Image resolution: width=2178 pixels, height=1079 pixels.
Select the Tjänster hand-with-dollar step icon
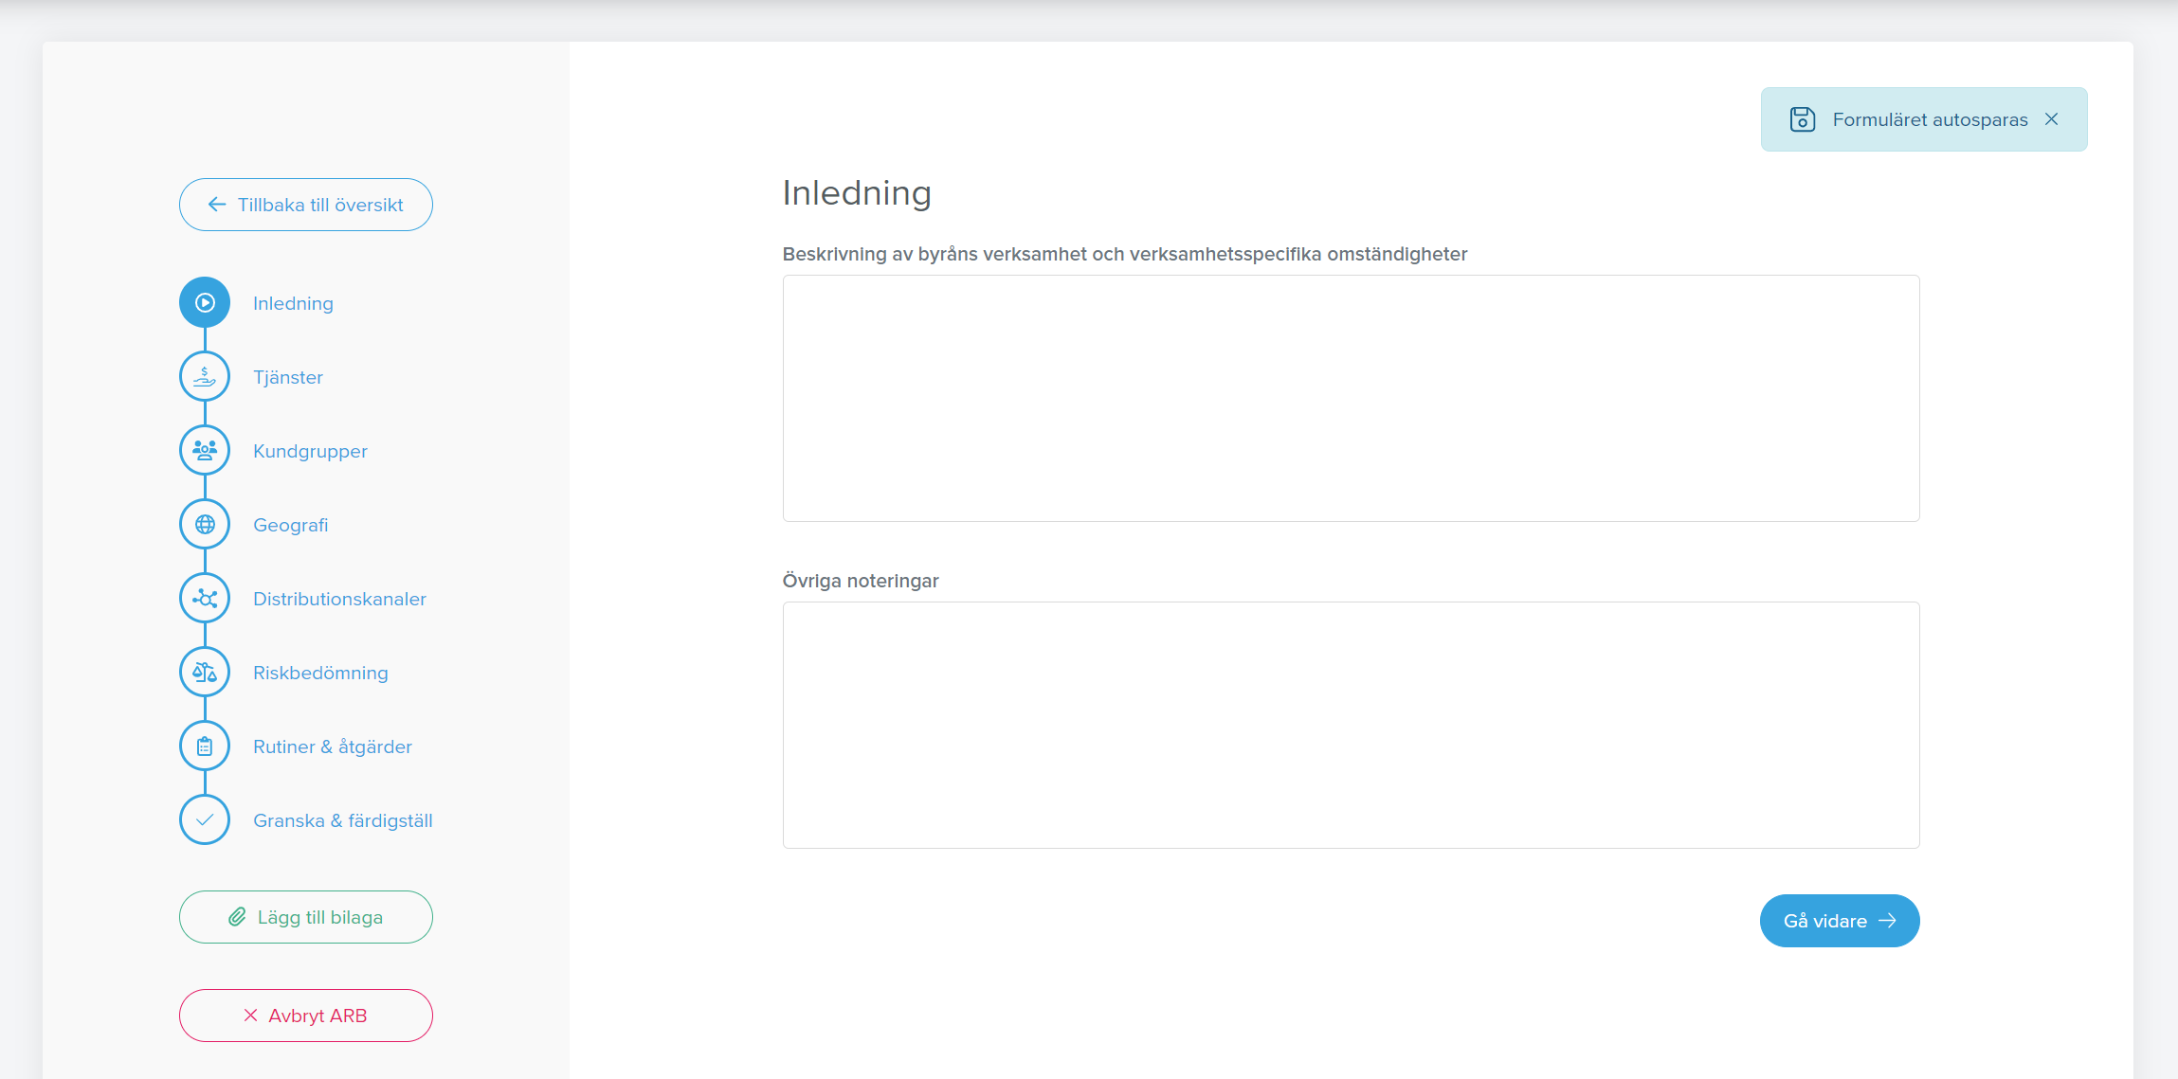(205, 377)
